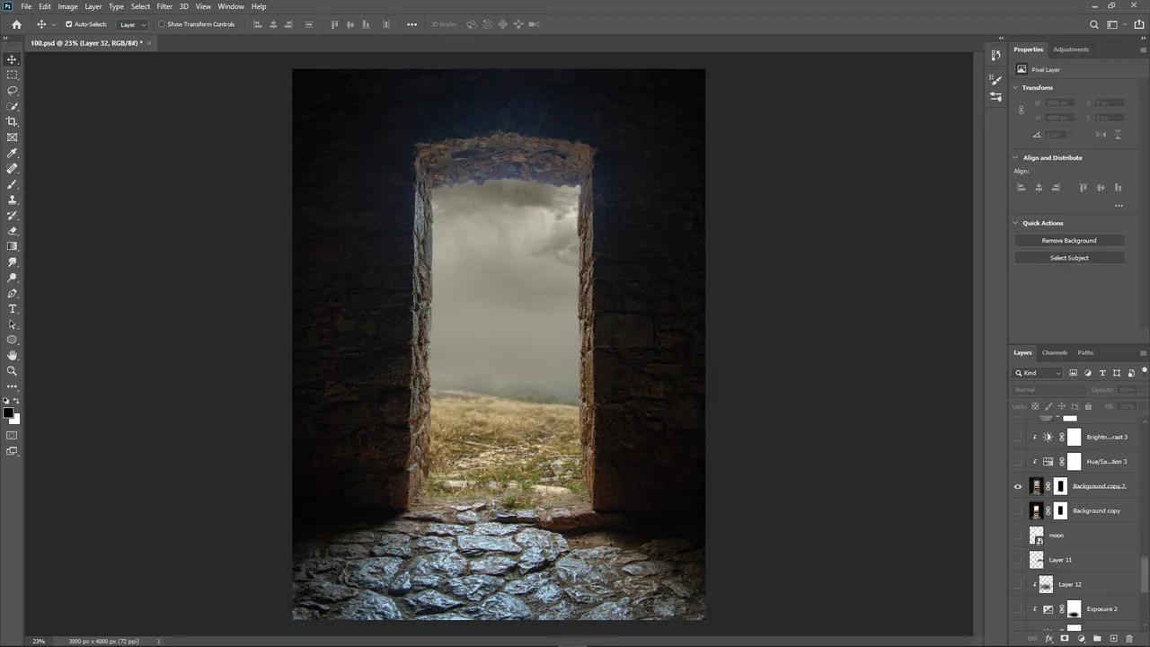Toggle the Auto-Select checkbox

(x=69, y=24)
